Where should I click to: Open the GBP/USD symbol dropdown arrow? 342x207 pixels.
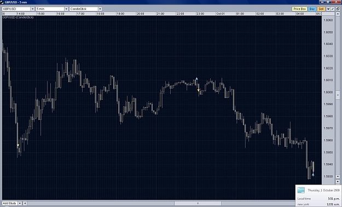pyautogui.click(x=32, y=9)
